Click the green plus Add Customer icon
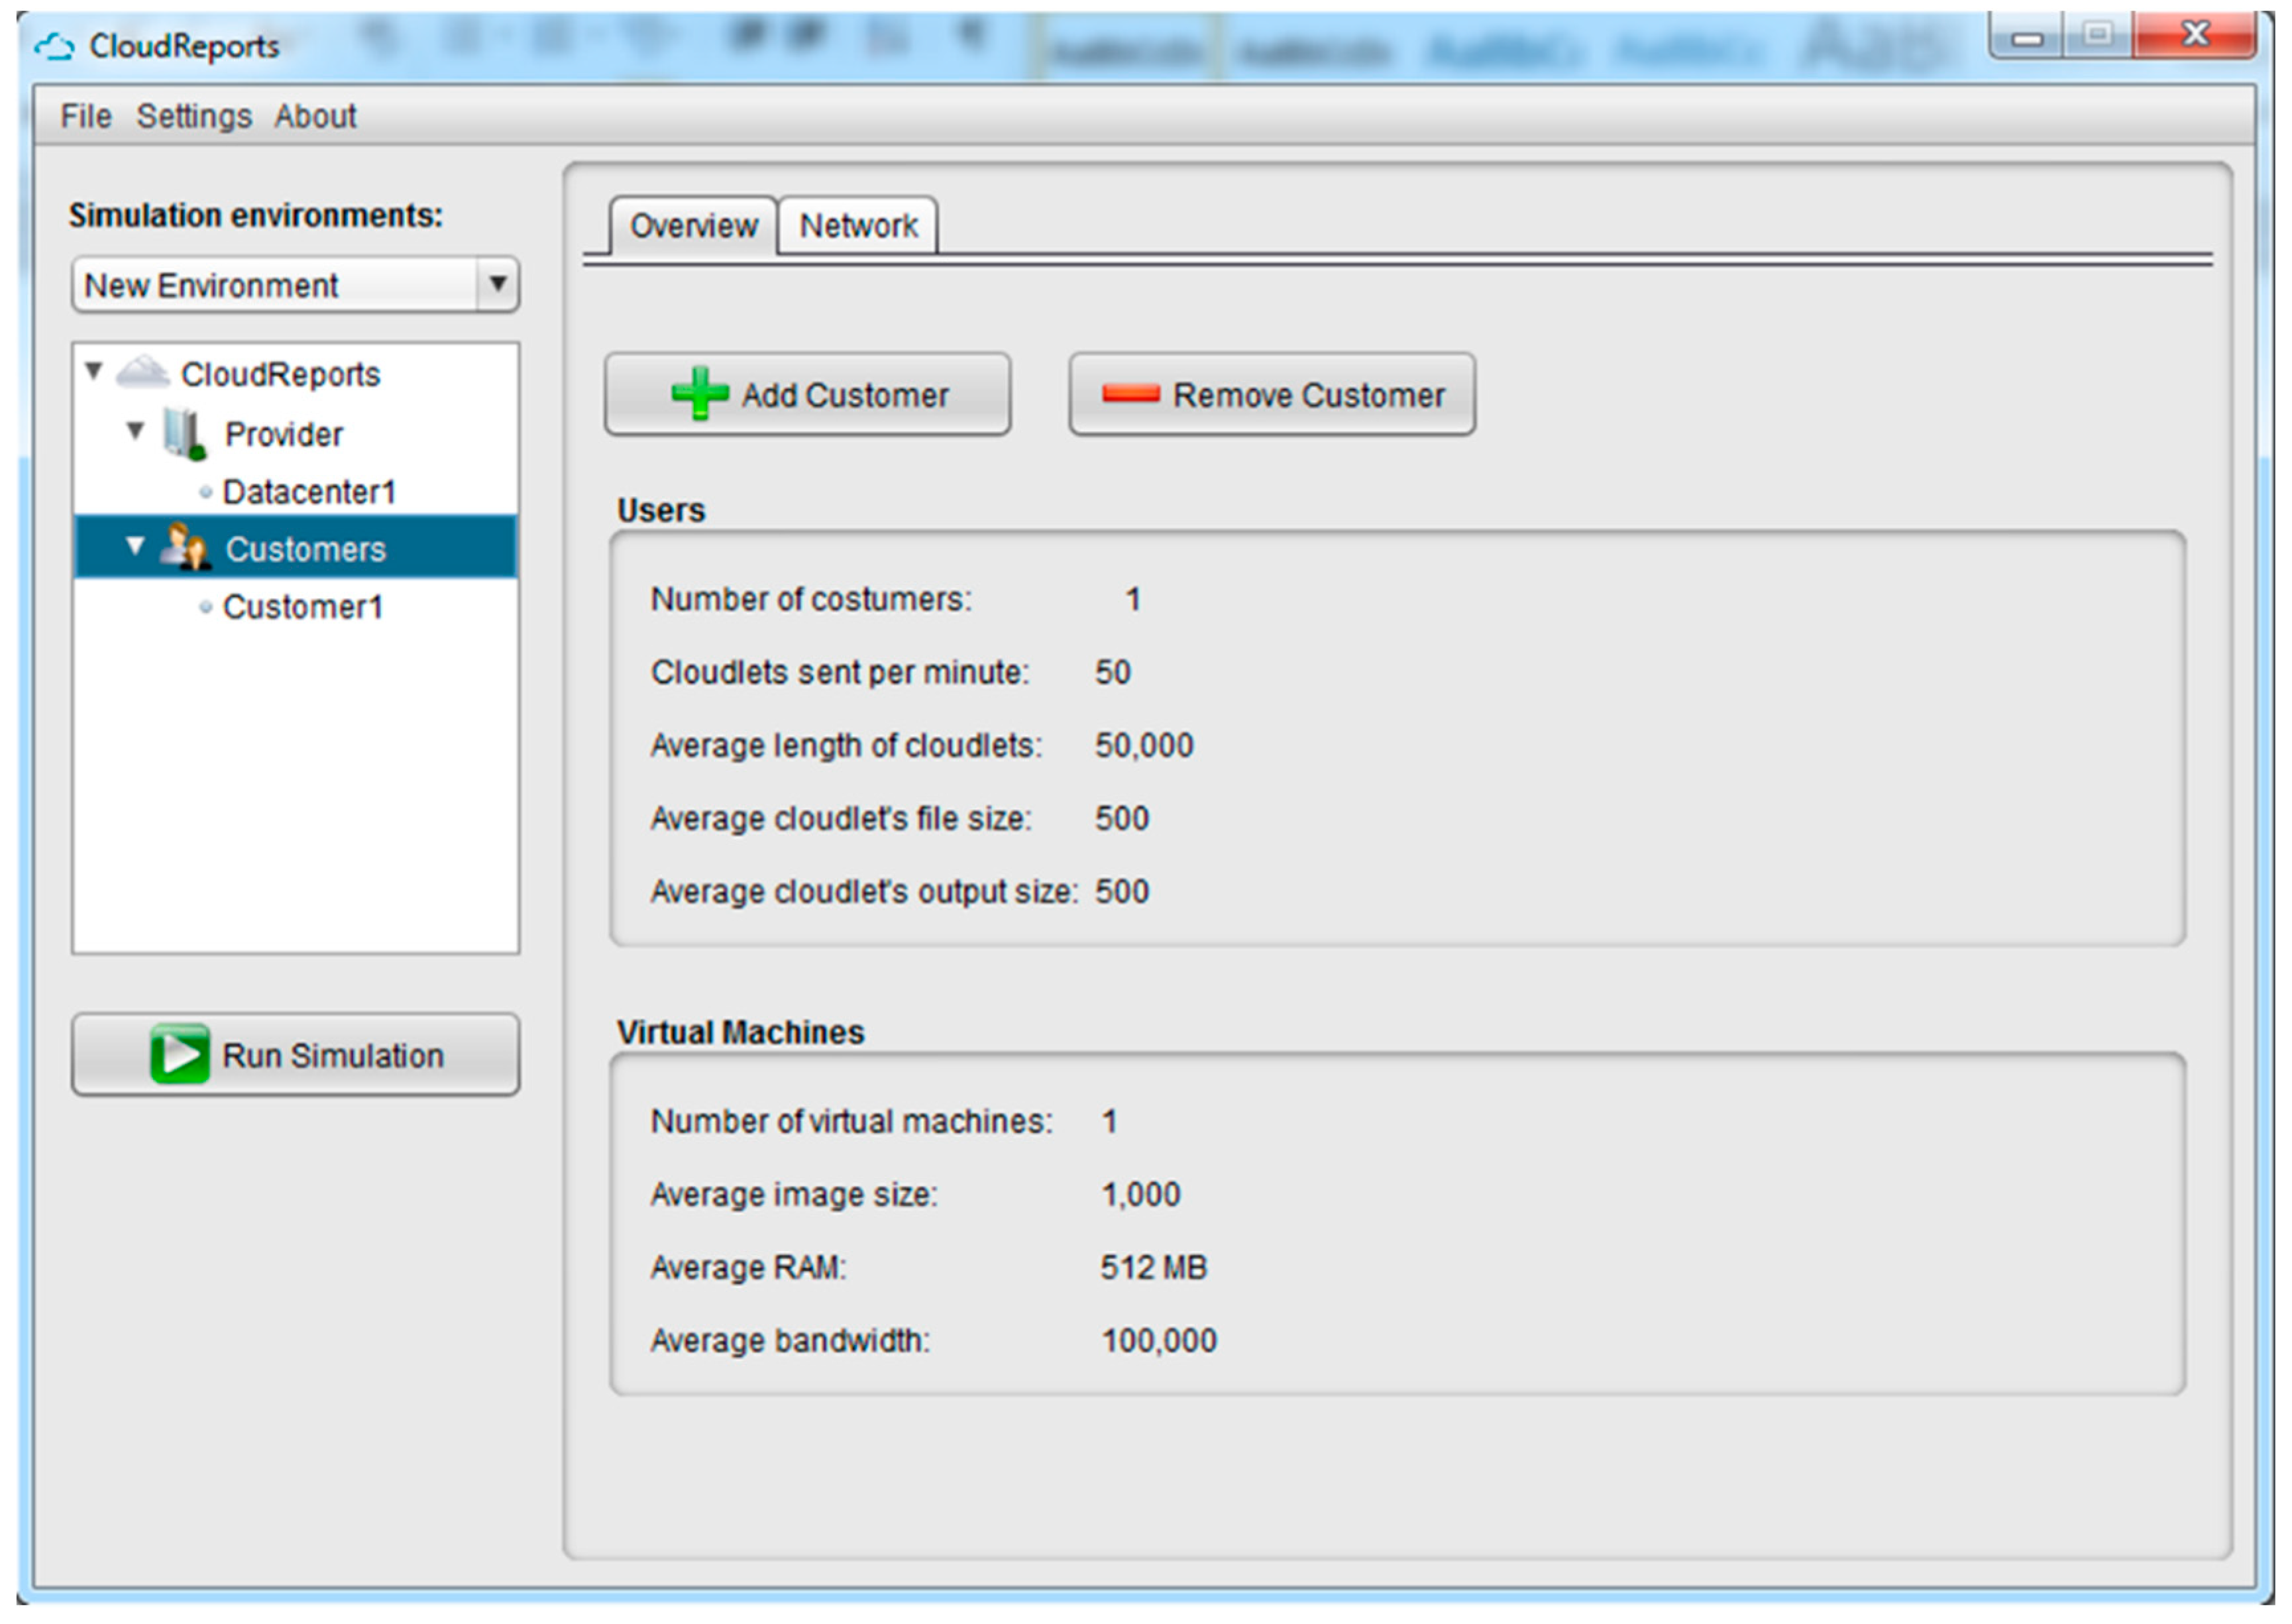2292x1624 pixels. (x=699, y=393)
